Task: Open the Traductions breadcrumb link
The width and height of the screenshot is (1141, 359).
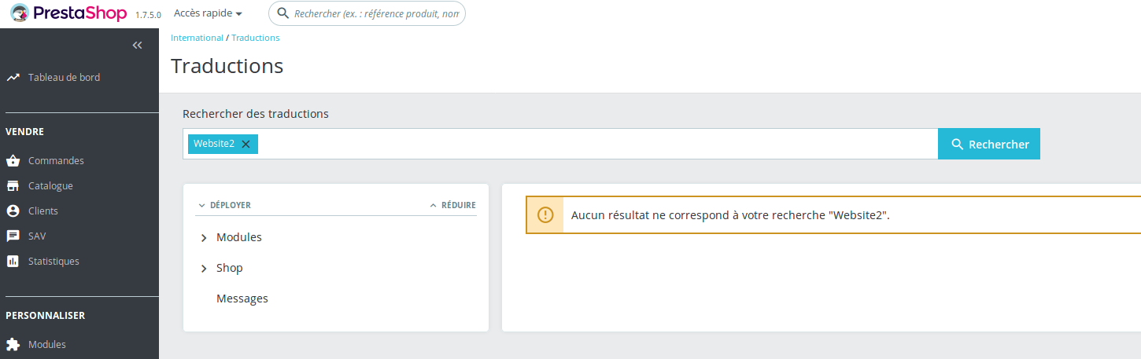Action: (x=255, y=38)
